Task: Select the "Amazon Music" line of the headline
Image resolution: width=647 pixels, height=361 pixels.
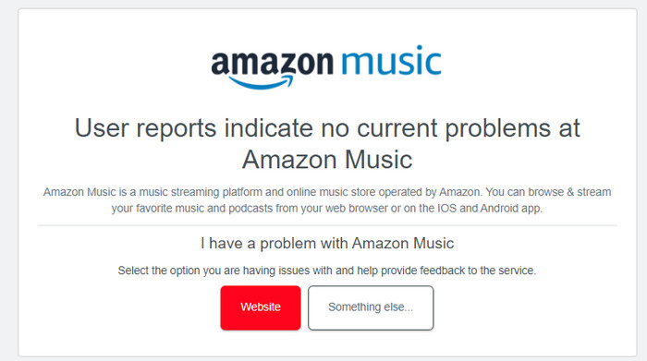Action: (x=327, y=160)
